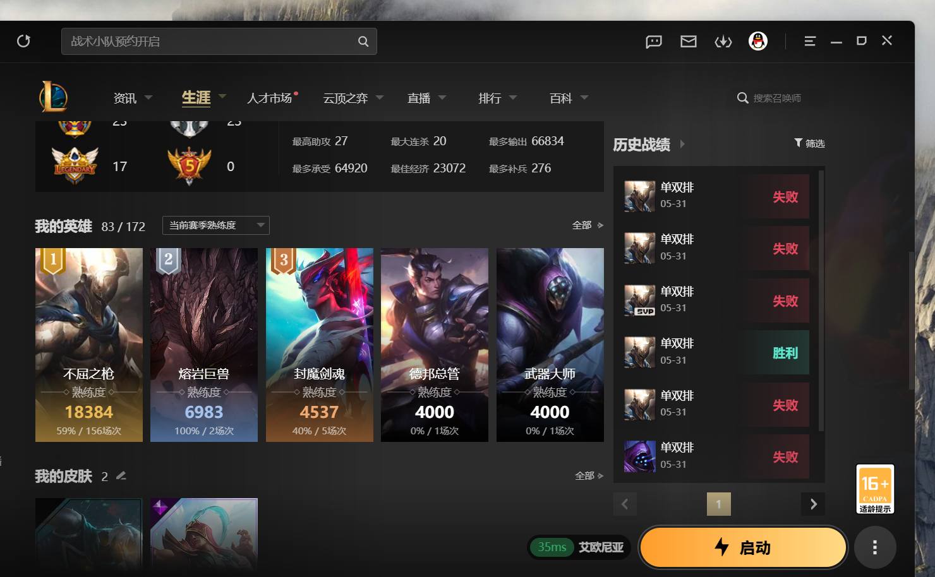Open the chat message icon
The width and height of the screenshot is (935, 577).
click(x=654, y=42)
